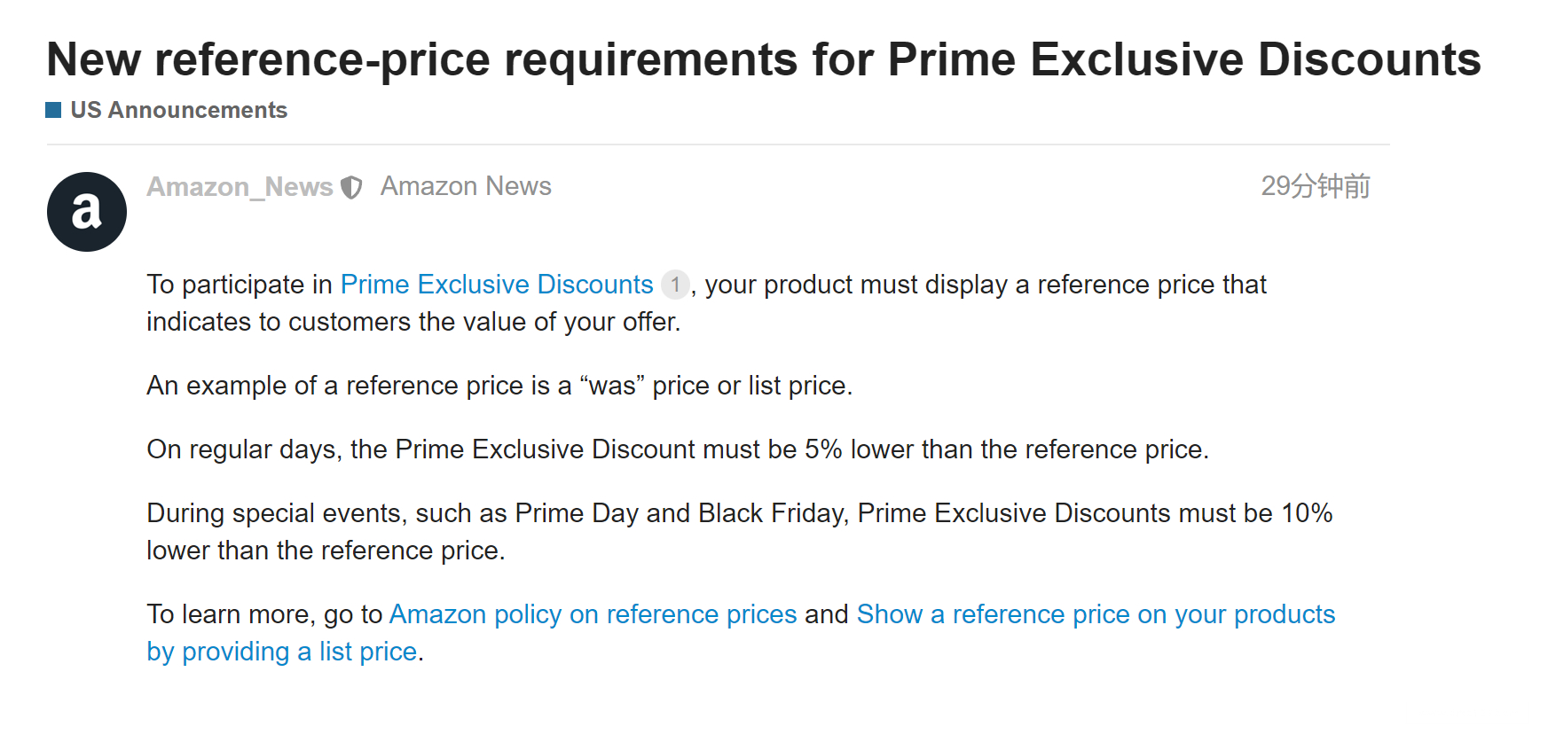
Task: Click the "During special events" paragraph
Action: 739,513
